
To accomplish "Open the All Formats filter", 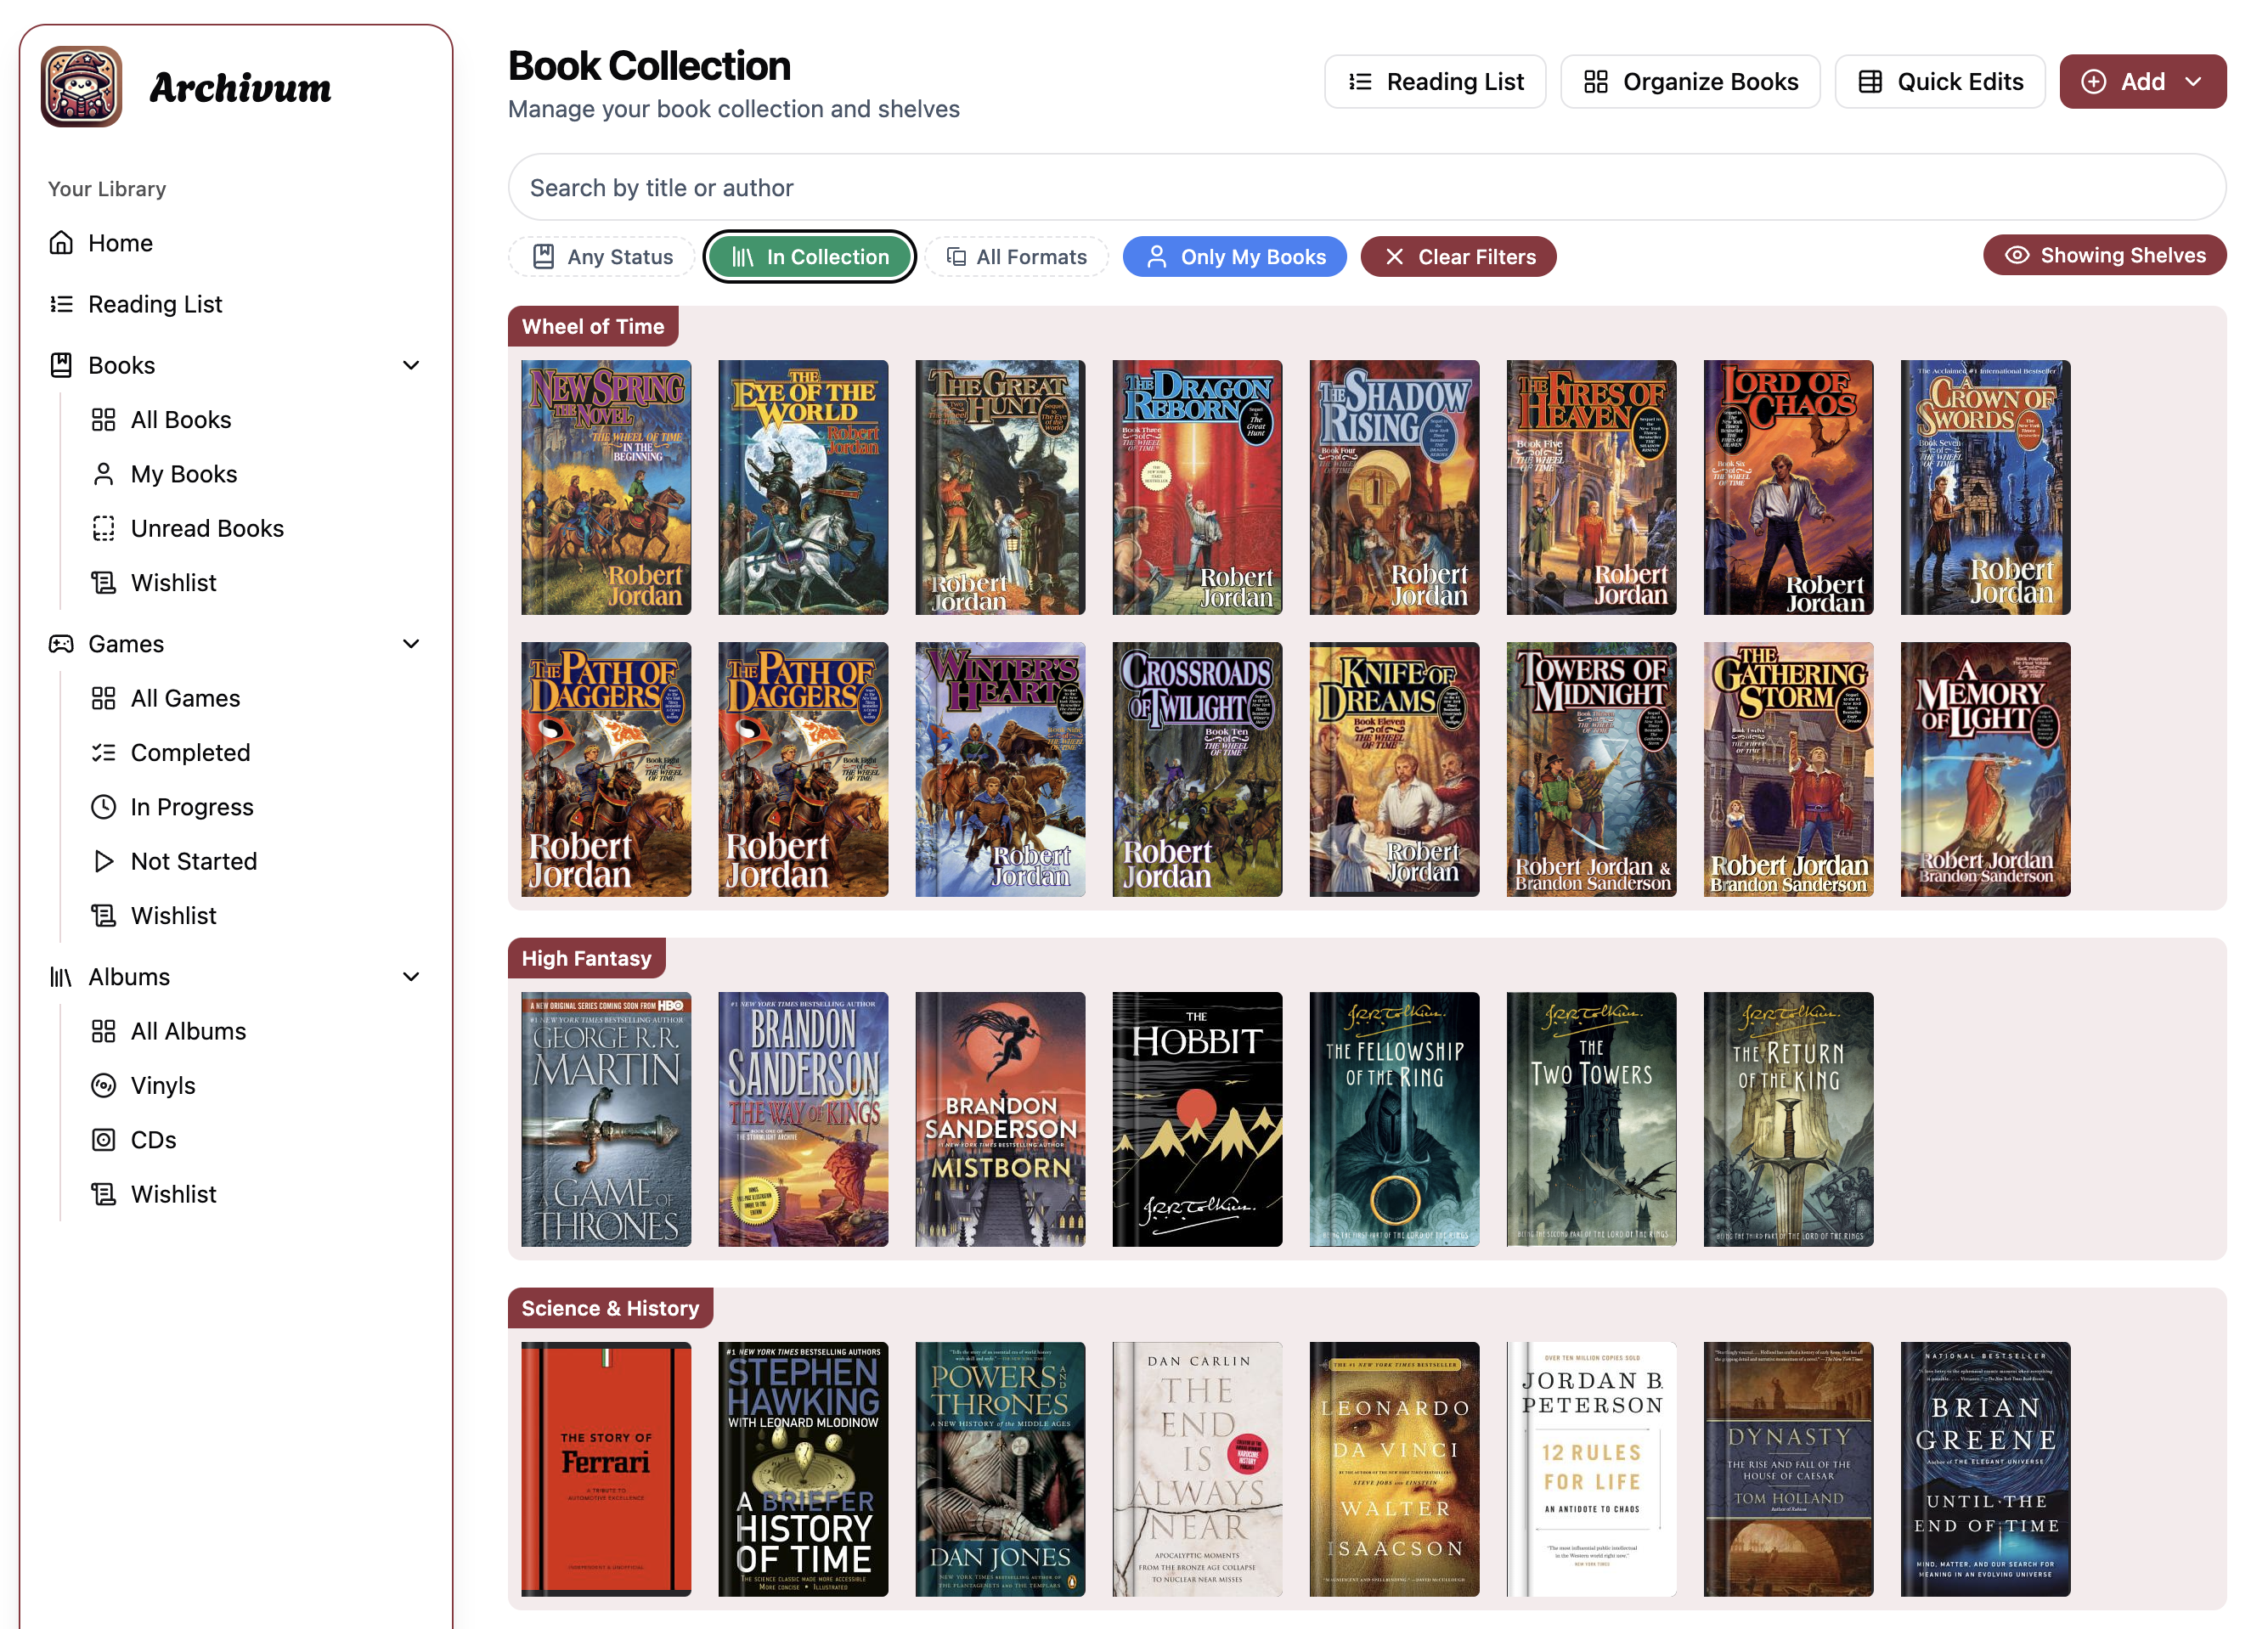I will (x=1016, y=257).
